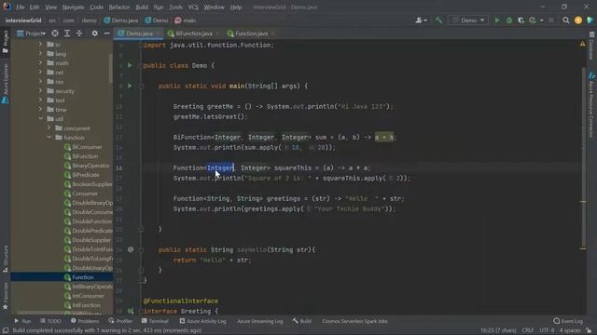This screenshot has width=597, height=335.
Task: Open the Problems tool window
Action: pyautogui.click(x=85, y=321)
